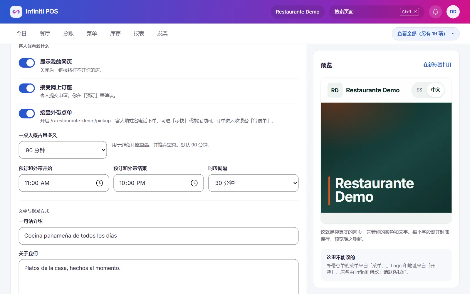Screen dimensions: 470x294
Task: Click the 用于避免订座重叠 hint text
Action: (x=162, y=145)
